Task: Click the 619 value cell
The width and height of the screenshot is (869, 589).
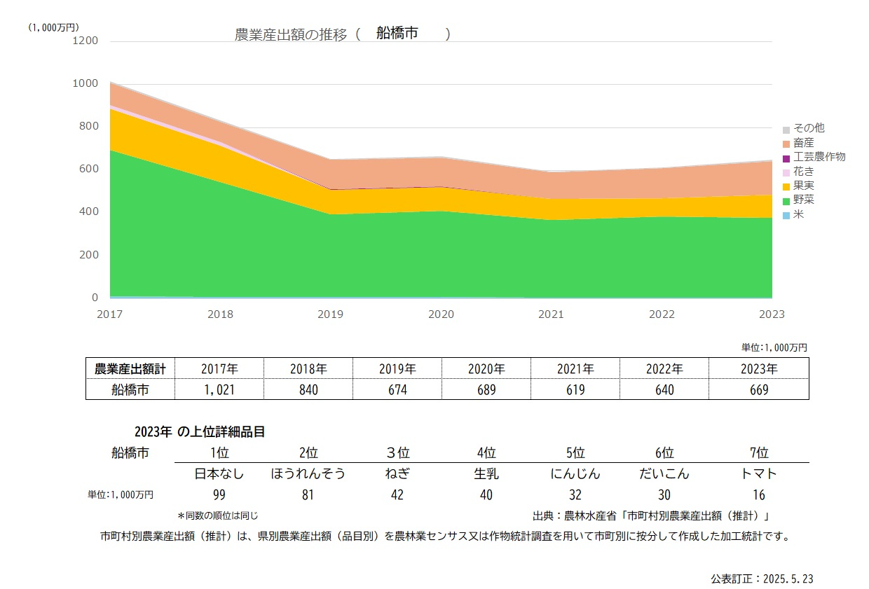Action: tap(575, 389)
